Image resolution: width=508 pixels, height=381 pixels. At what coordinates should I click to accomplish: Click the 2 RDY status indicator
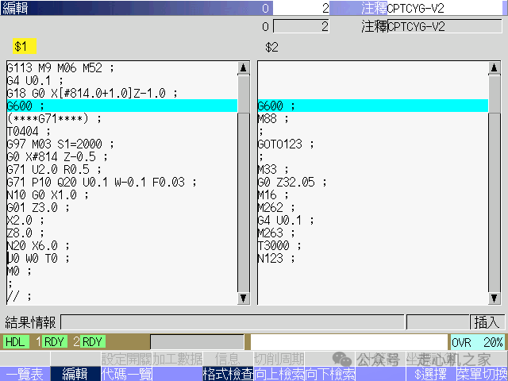pyautogui.click(x=88, y=342)
